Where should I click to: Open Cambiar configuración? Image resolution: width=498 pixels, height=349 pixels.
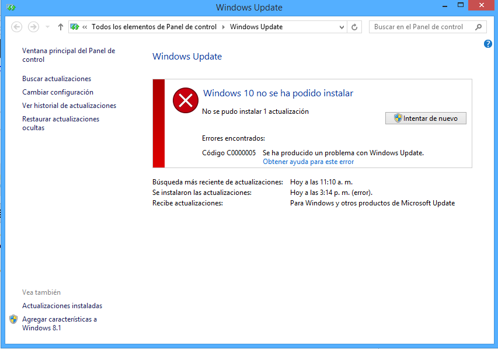58,92
